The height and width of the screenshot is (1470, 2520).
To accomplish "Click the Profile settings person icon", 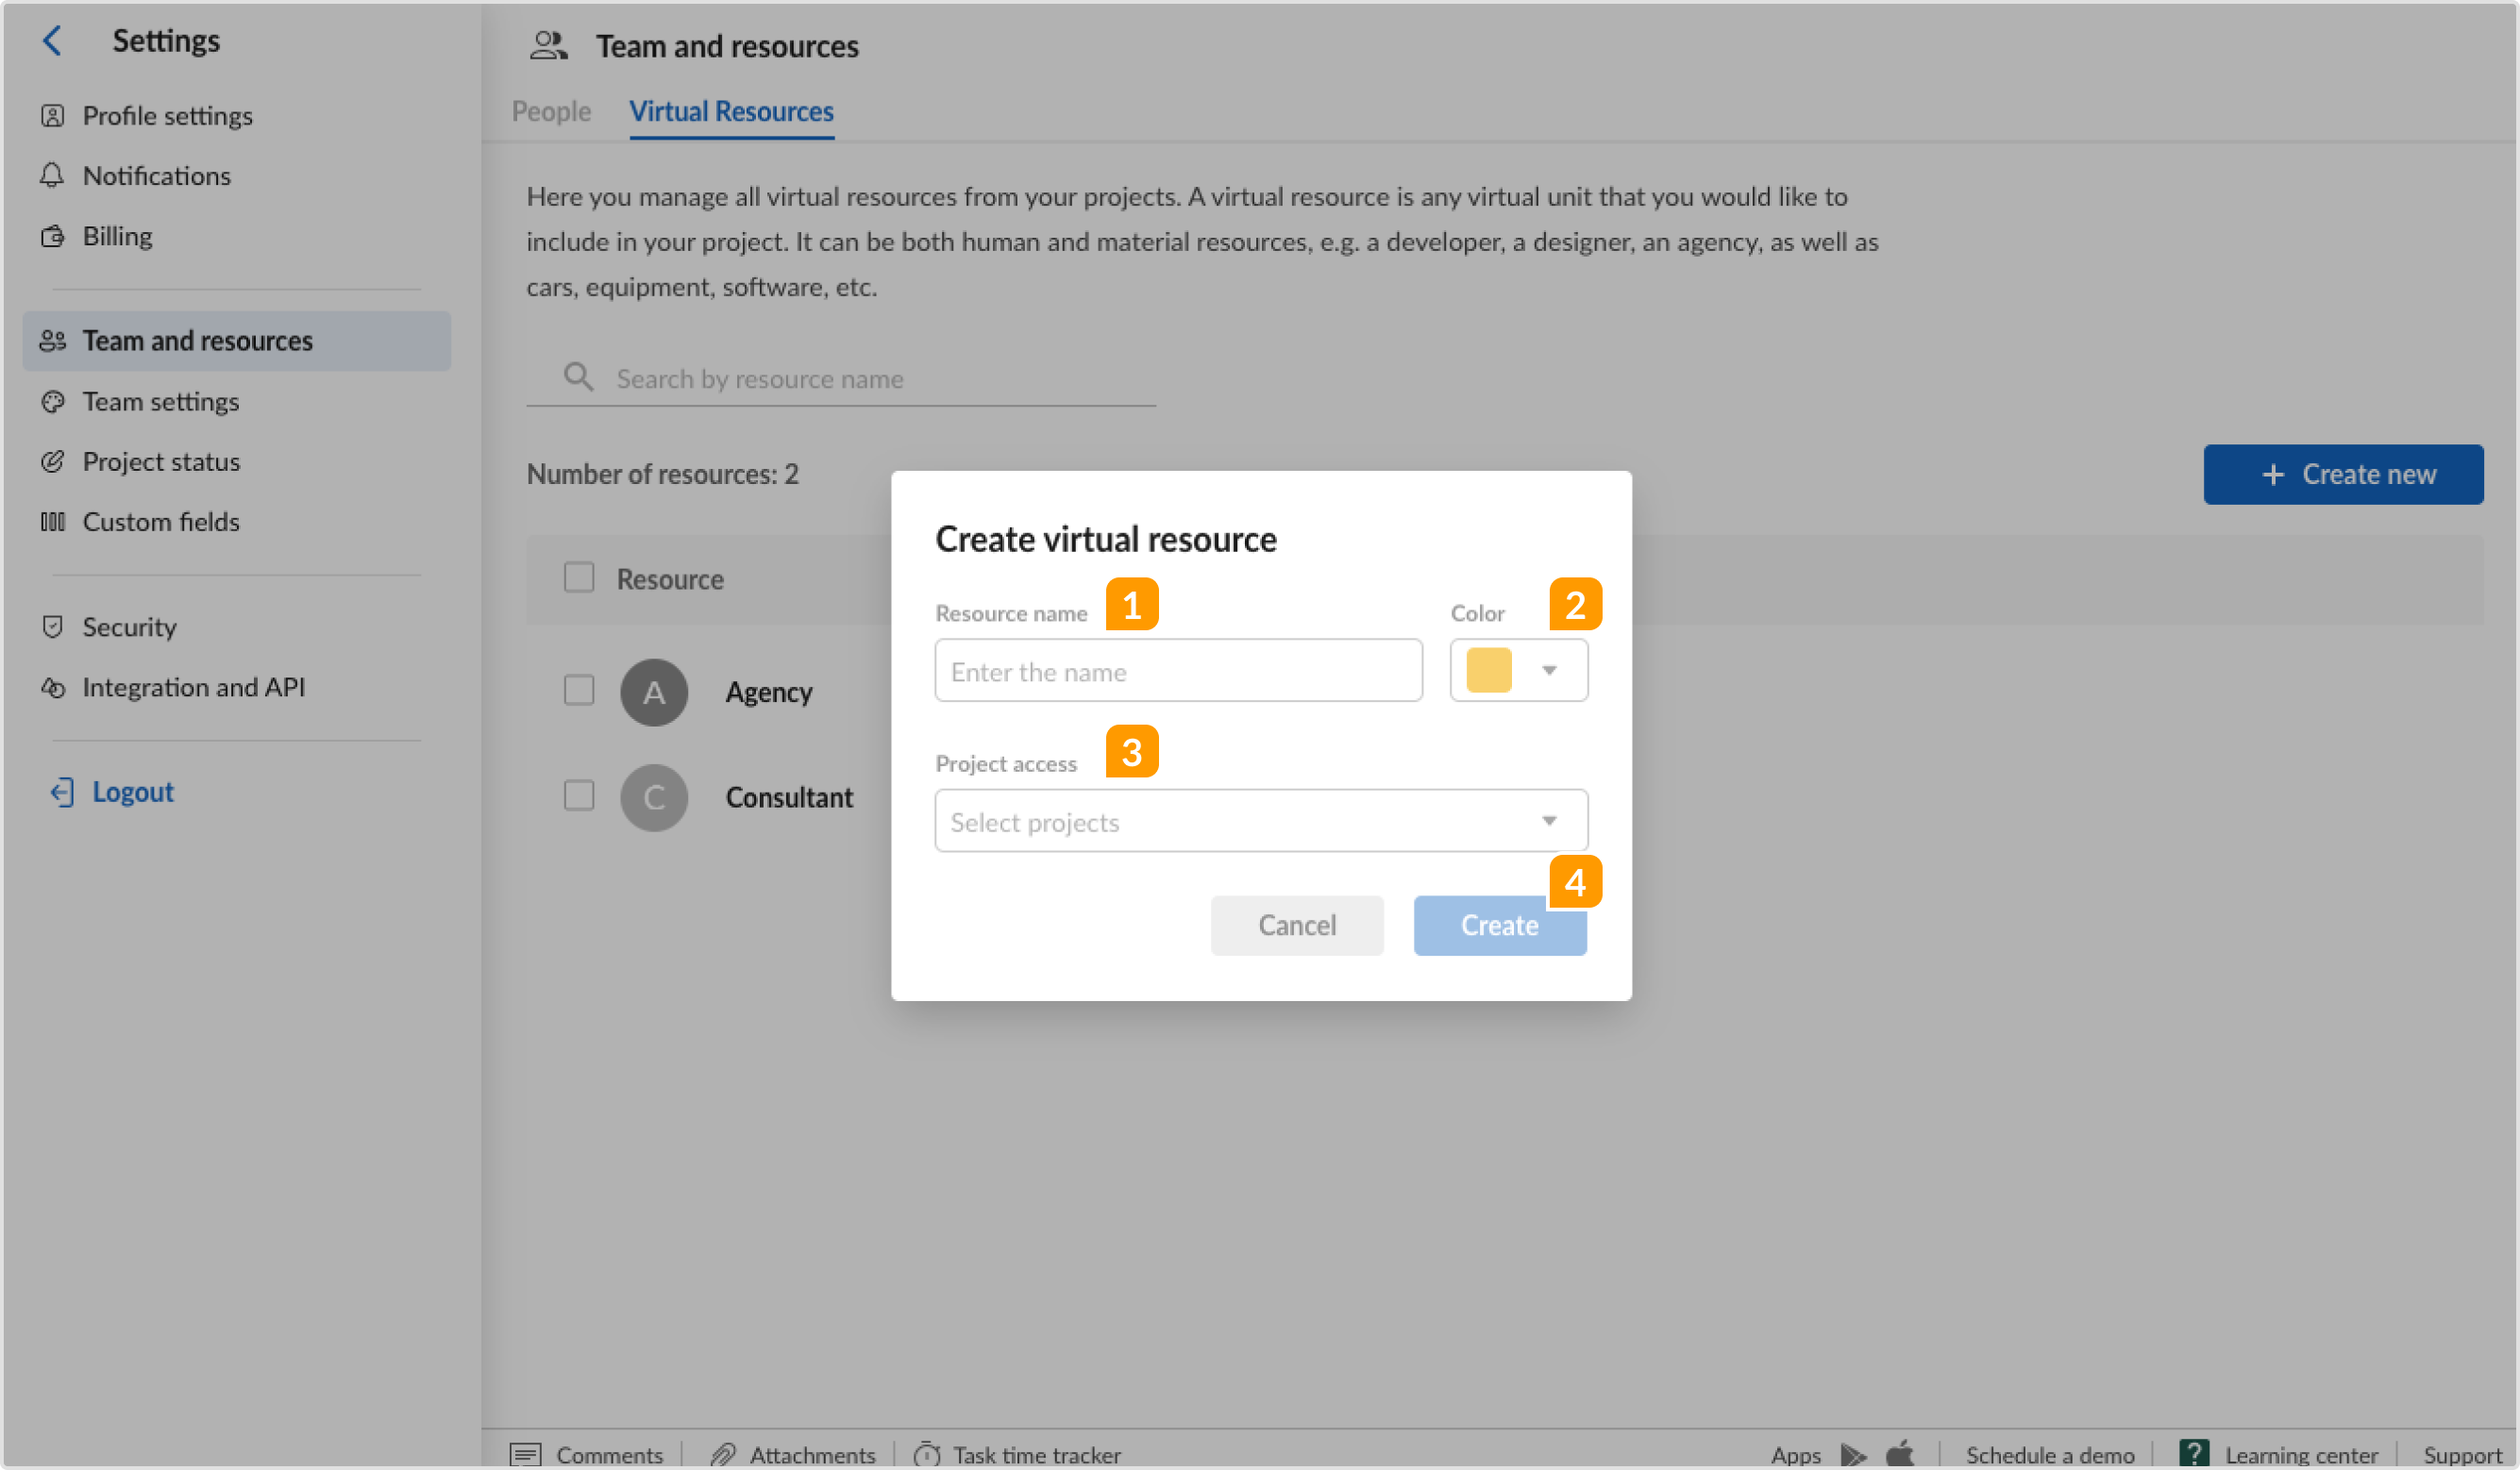I will pyautogui.click(x=52, y=116).
